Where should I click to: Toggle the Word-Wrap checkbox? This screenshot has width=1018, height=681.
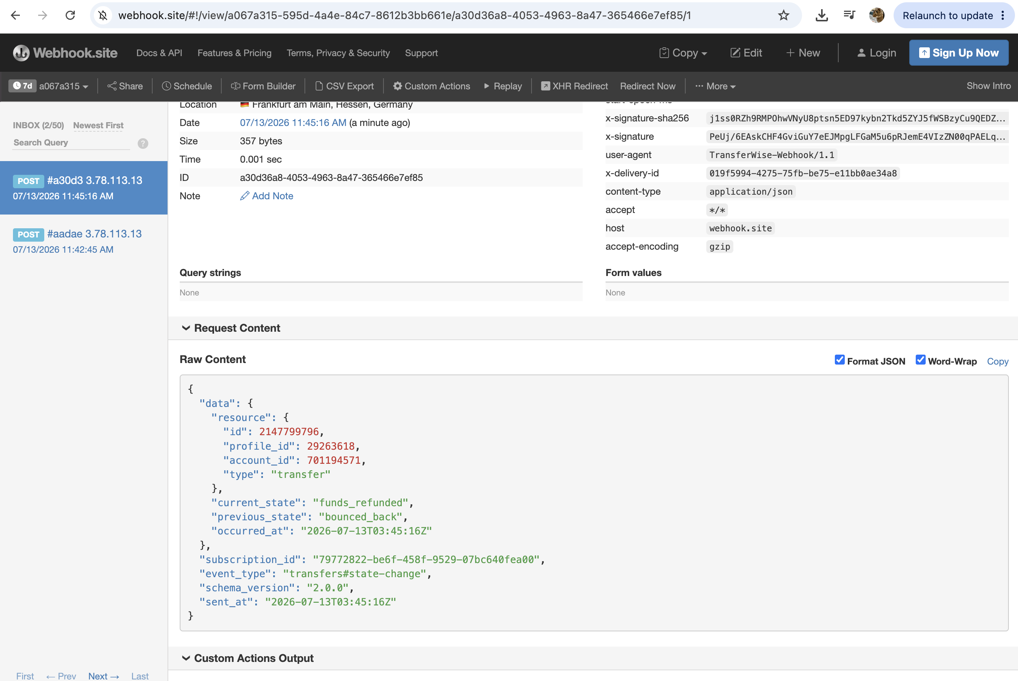[x=920, y=360]
